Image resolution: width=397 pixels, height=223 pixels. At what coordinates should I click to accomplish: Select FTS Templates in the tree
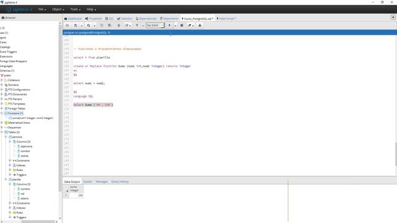pos(17,103)
